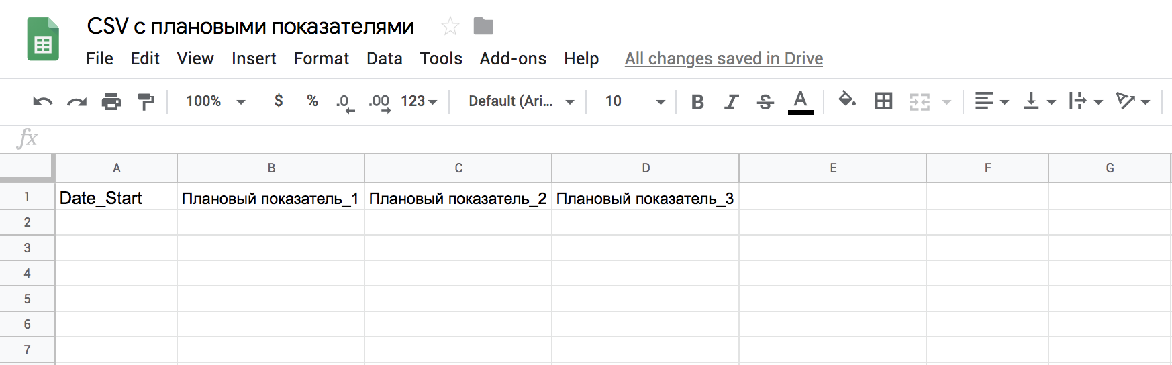Open the font size 10 dropdown
Viewport: 1172px width, 365px height.
[x=635, y=101]
